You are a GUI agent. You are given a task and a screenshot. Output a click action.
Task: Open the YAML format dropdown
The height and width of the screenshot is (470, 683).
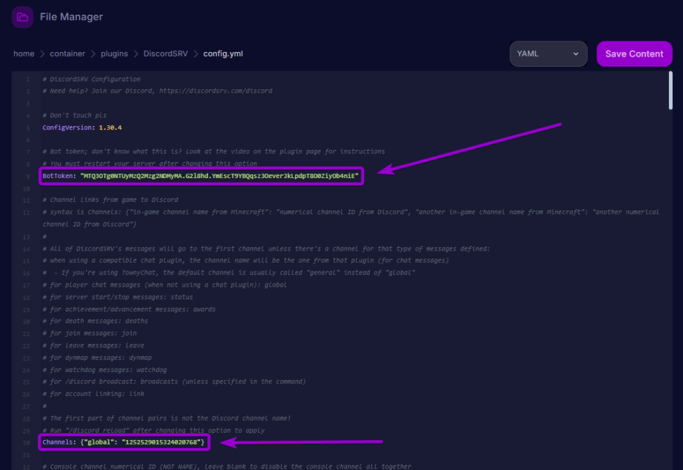547,53
